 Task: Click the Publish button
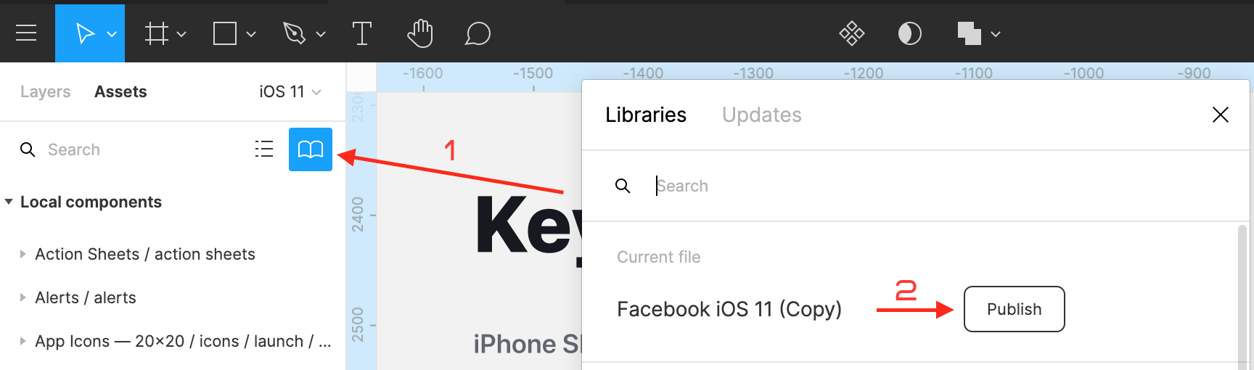tap(1014, 309)
